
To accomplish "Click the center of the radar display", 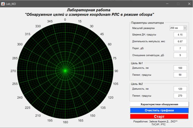I will (65, 71).
